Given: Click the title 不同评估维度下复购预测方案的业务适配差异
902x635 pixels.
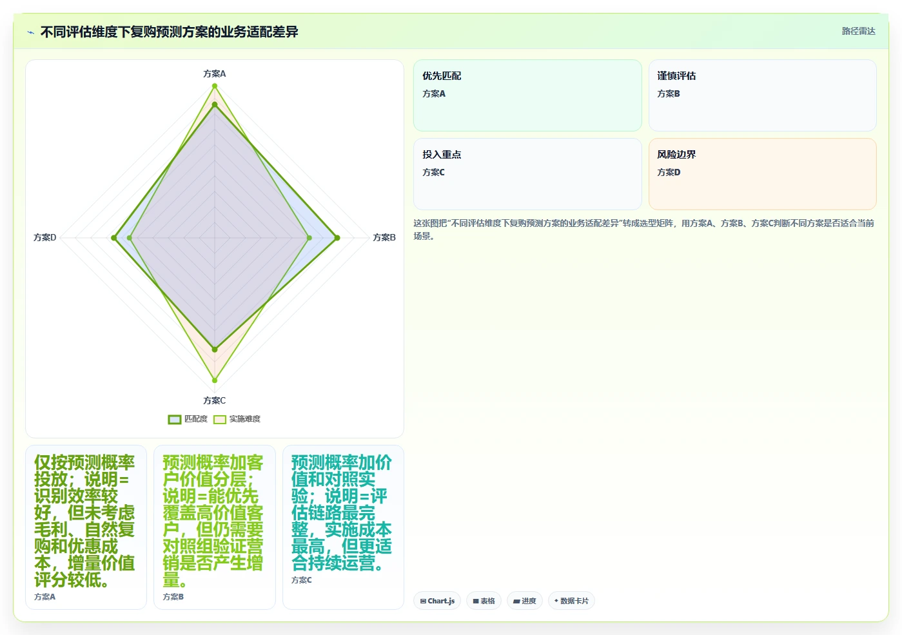Looking at the screenshot, I should point(169,32).
